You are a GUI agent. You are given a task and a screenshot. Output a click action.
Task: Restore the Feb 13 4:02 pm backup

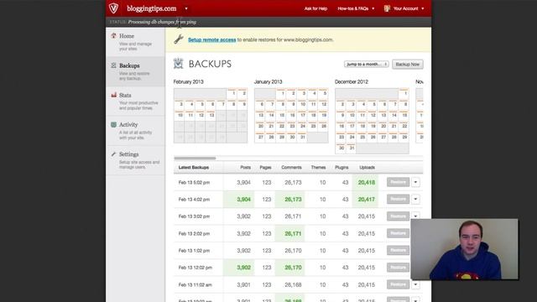tap(398, 199)
